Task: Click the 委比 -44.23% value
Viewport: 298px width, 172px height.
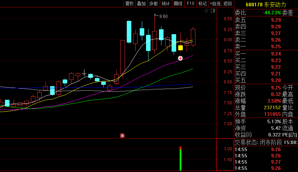Action: [272, 13]
